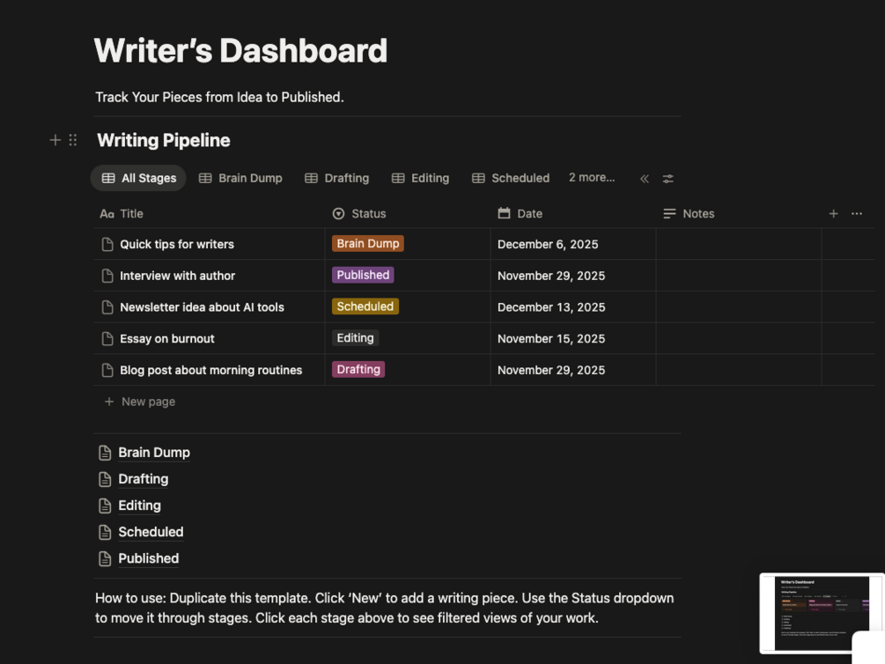Viewport: 885px width, 664px height.
Task: Click the How to use instructions paragraph
Action: 384,609
